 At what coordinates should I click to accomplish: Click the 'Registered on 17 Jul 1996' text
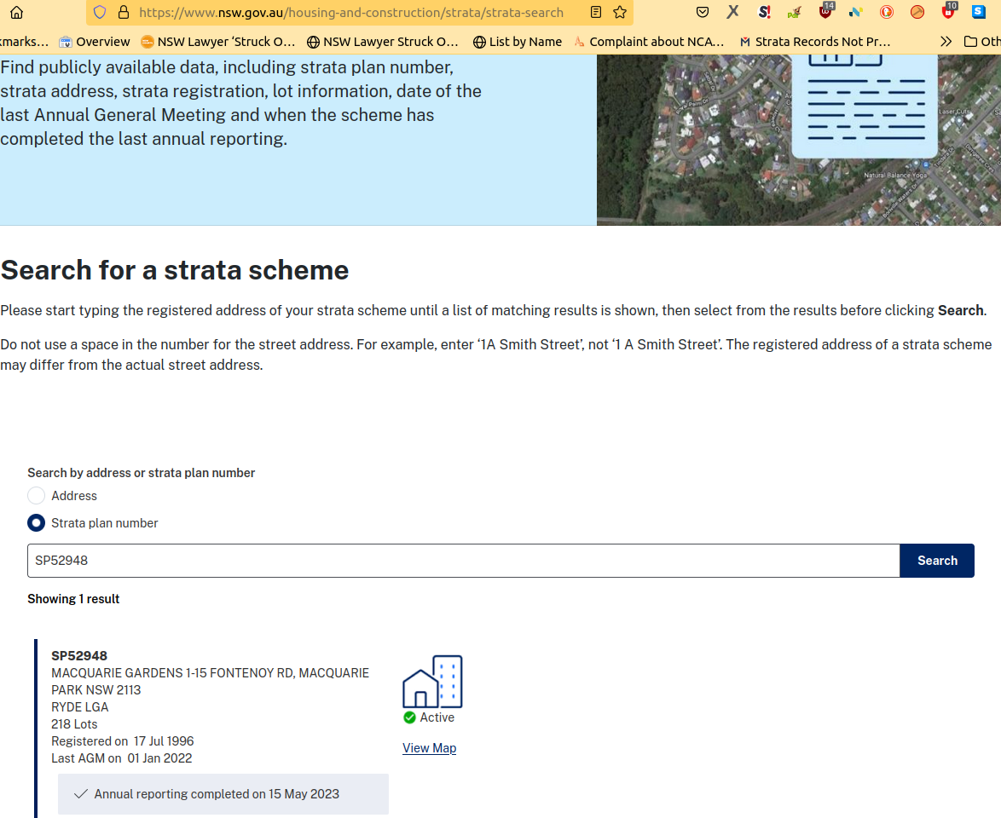point(123,741)
